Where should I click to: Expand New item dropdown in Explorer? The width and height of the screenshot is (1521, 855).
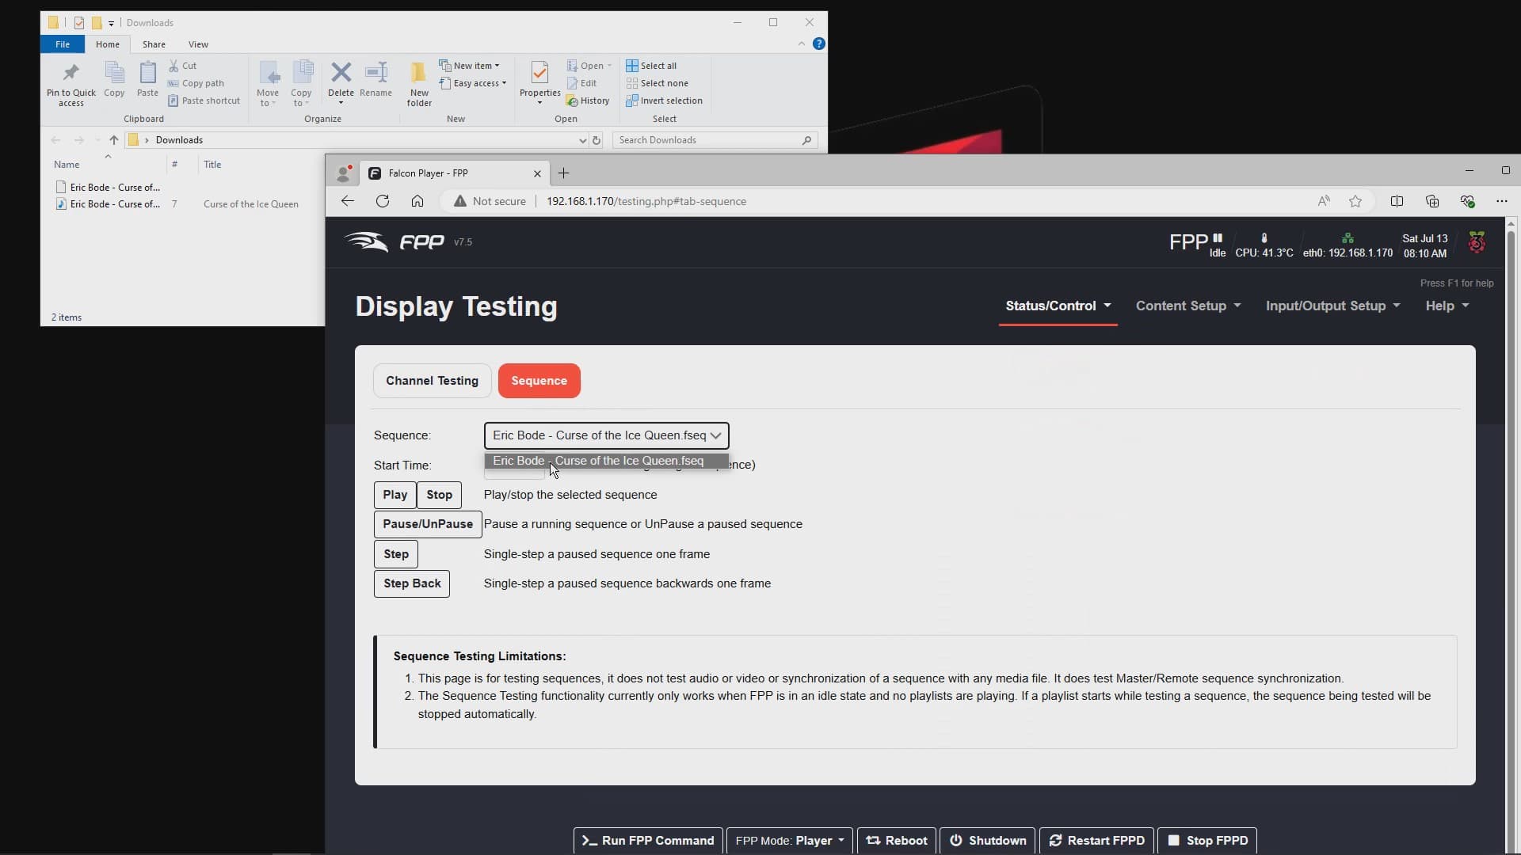pos(470,66)
